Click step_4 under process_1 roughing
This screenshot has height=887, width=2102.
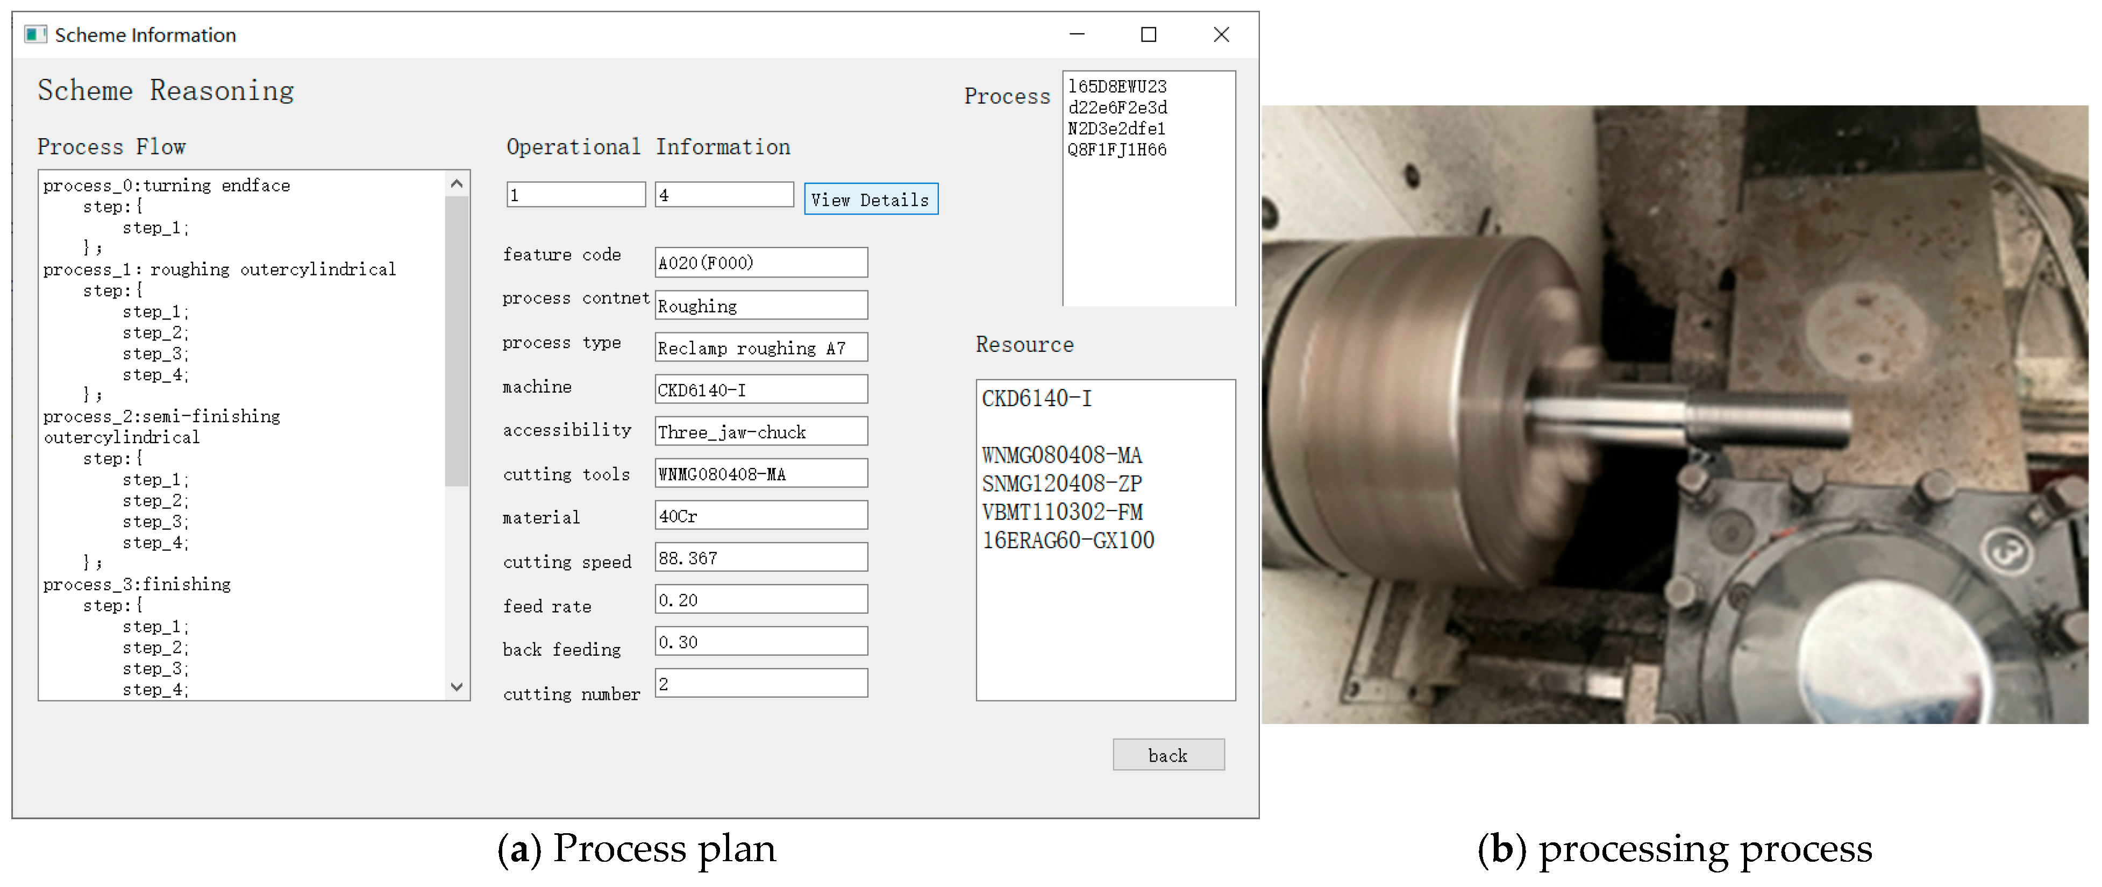(x=155, y=374)
